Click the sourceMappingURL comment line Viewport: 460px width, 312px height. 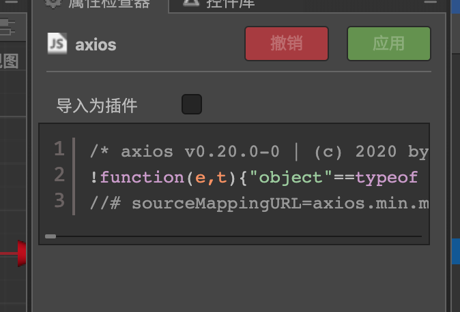tap(259, 203)
